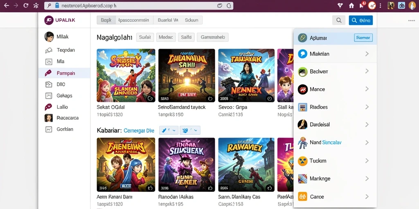Click Rianodan lAskas title text
419x209 pixels.
[176, 197]
